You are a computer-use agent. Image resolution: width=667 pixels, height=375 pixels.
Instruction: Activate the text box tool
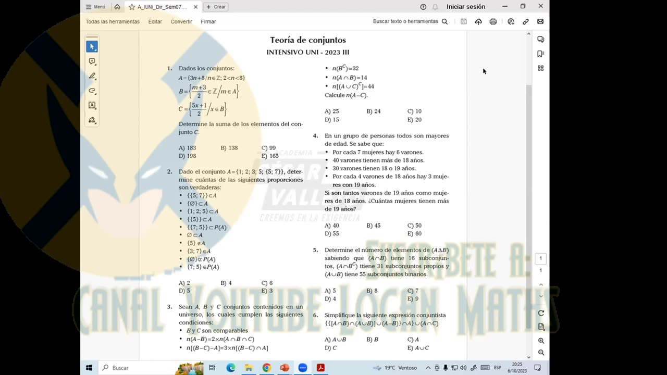point(92,105)
